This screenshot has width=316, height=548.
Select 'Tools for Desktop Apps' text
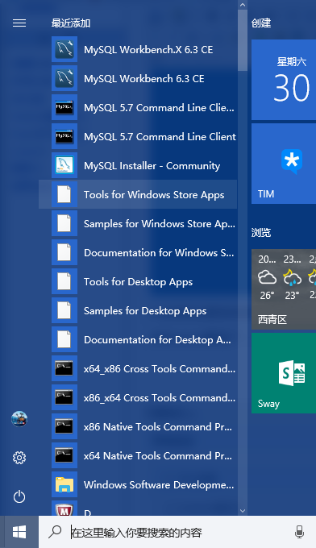click(138, 282)
